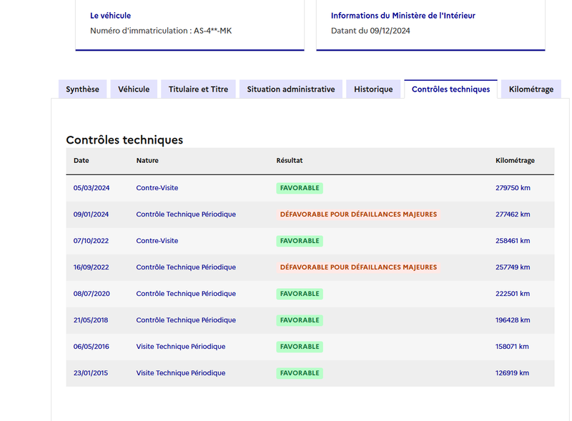Viewport: 572px width, 421px height.
Task: Switch to the Véhicule tab
Action: tap(134, 89)
